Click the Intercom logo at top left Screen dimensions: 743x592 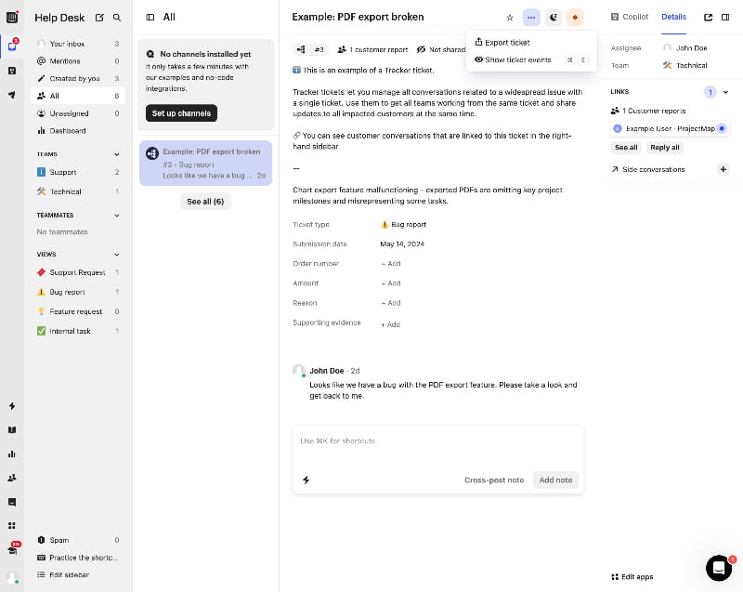pyautogui.click(x=12, y=18)
